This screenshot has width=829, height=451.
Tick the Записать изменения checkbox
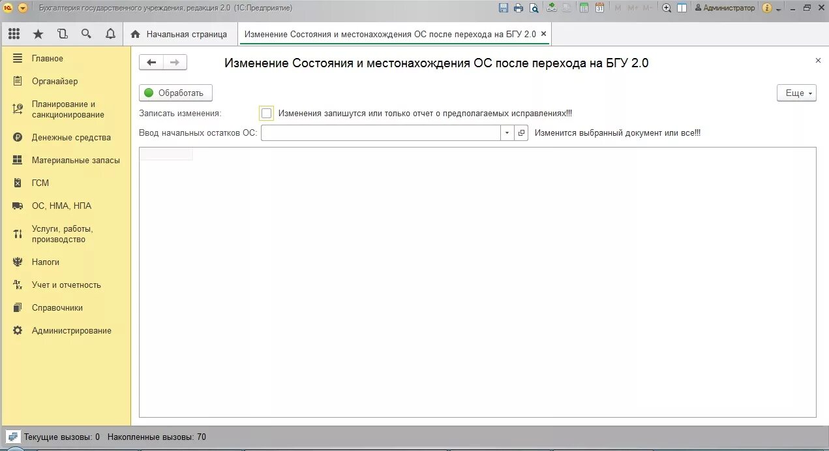pyautogui.click(x=266, y=114)
